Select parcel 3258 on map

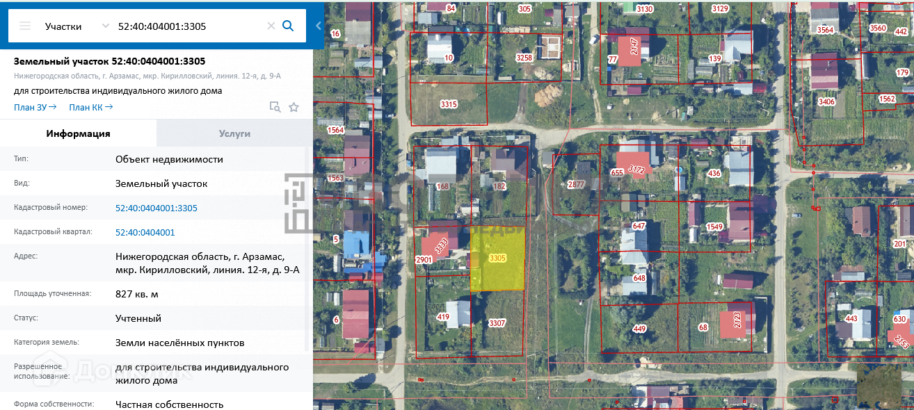click(524, 58)
